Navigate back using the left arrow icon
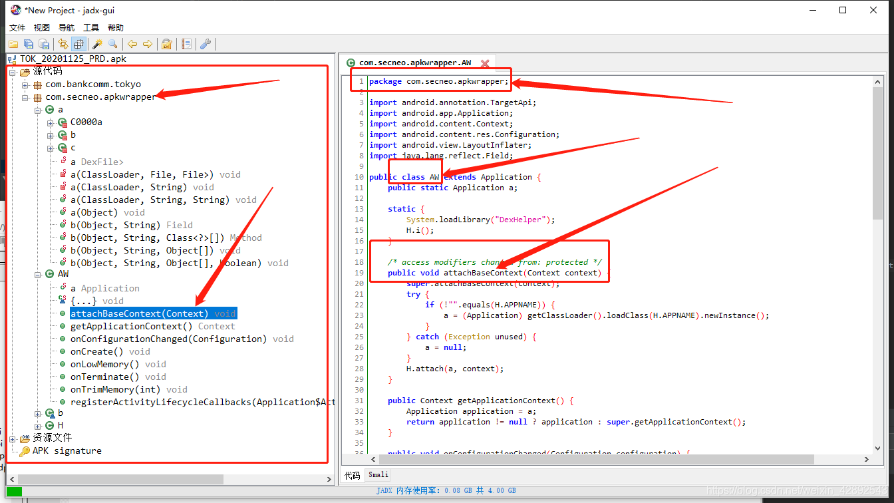Image resolution: width=894 pixels, height=503 pixels. coord(132,44)
